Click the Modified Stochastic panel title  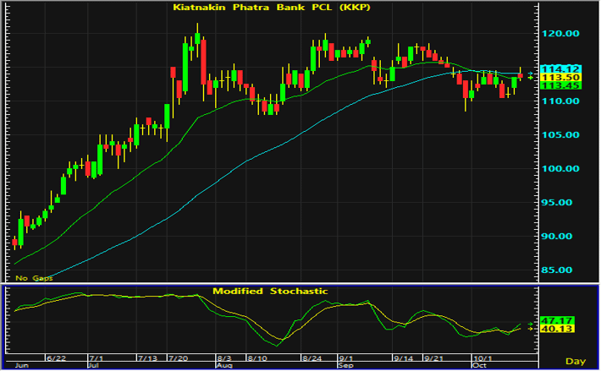270,291
